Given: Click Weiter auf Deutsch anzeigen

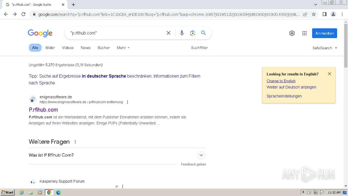Looking at the screenshot, I should (291, 87).
